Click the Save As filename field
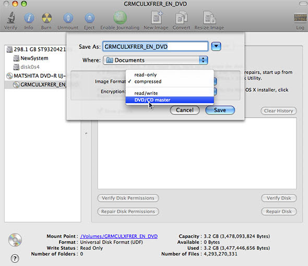The width and height of the screenshot is (308, 266). pyautogui.click(x=156, y=46)
